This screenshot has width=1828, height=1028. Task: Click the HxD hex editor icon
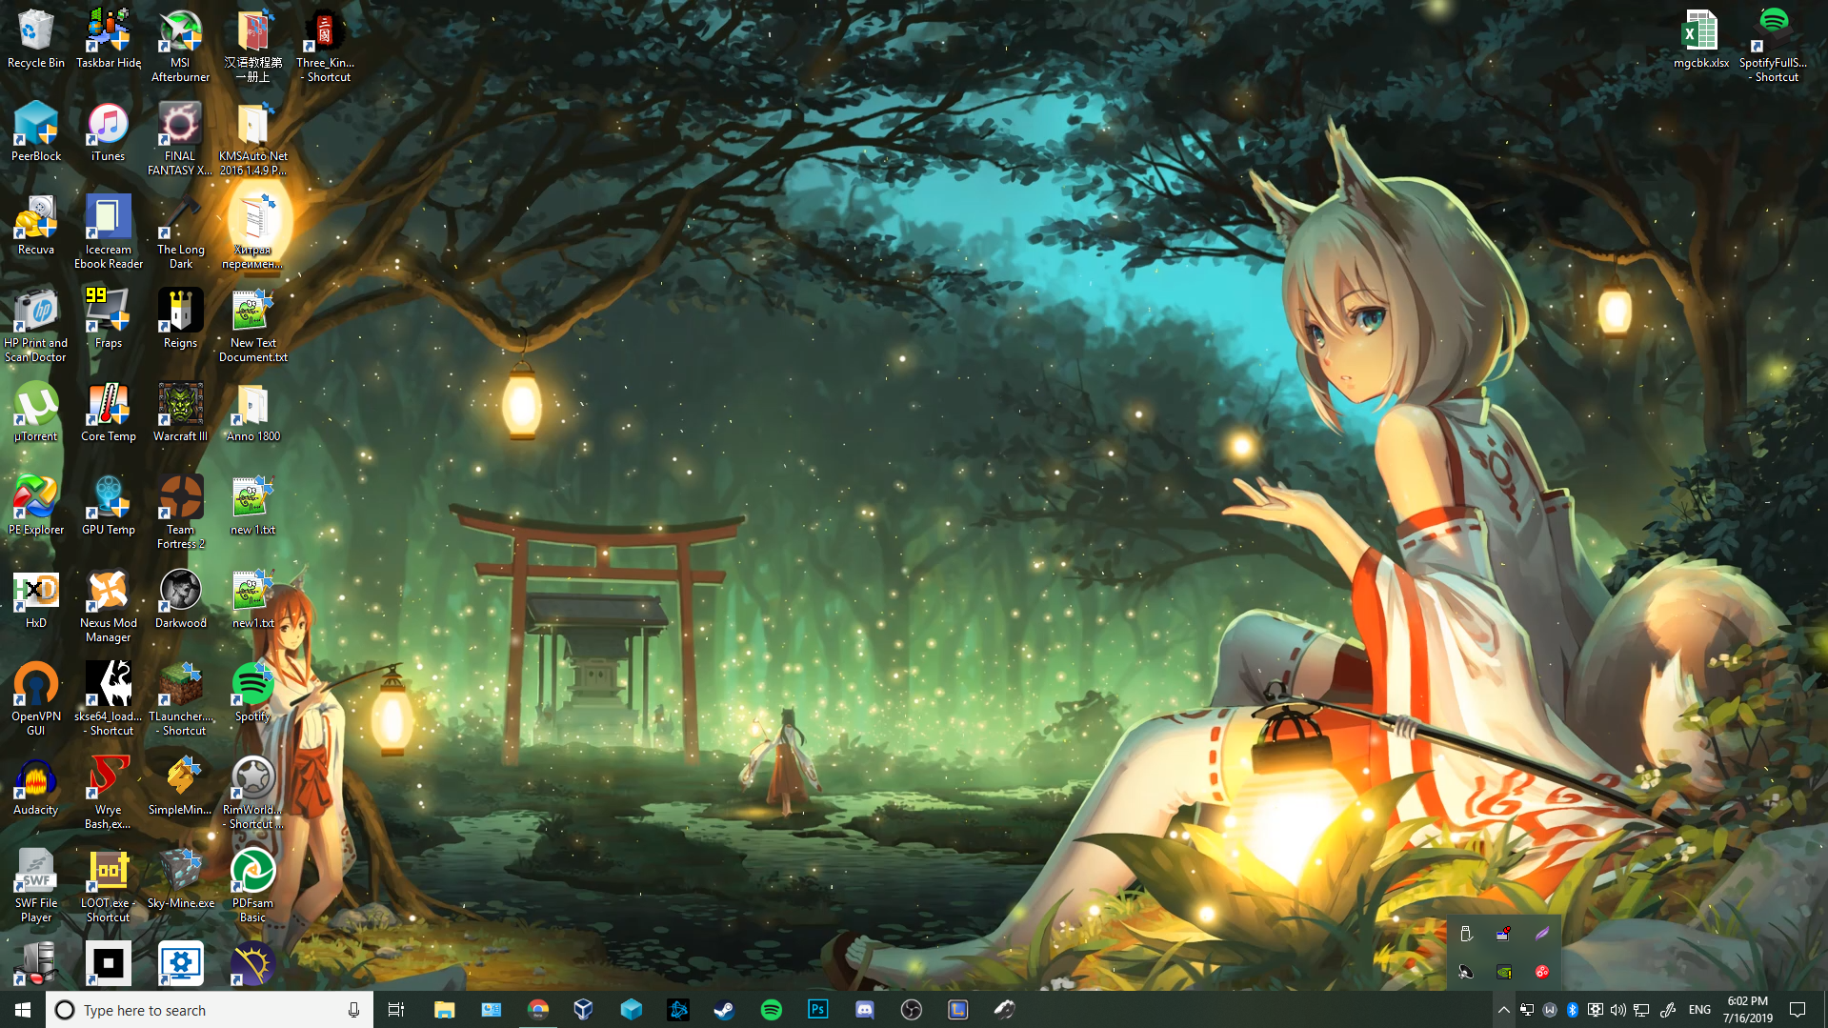(35, 599)
